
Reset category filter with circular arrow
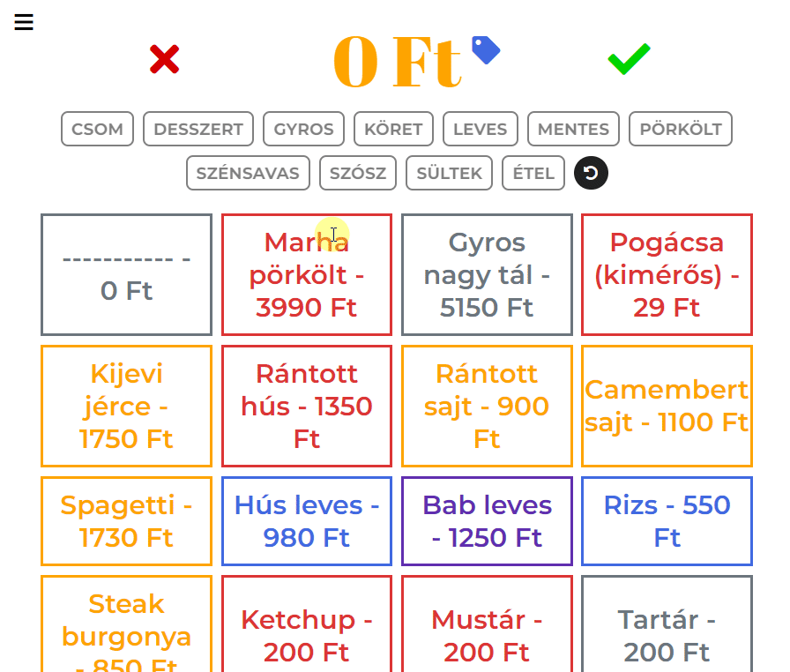[x=591, y=173]
